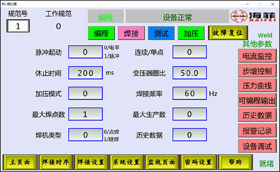Open 系统设置 tab
The image size is (280, 172).
coord(126,162)
